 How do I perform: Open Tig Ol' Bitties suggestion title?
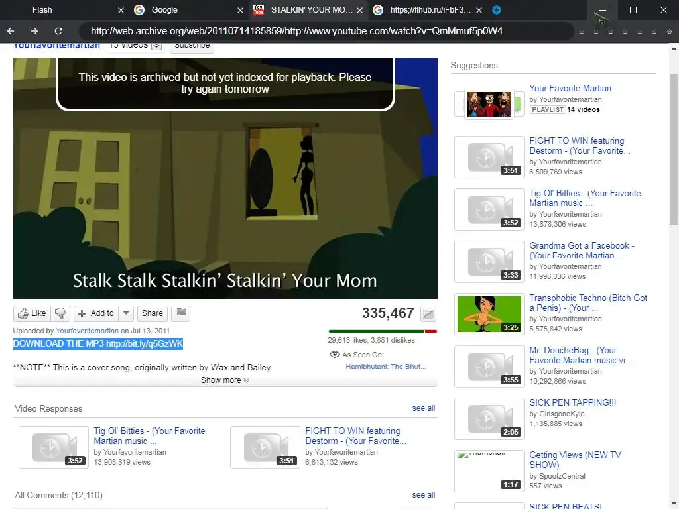tap(585, 198)
